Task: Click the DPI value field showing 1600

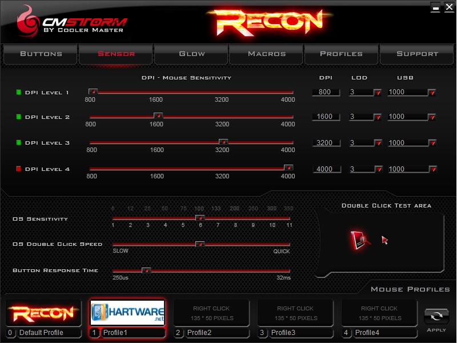Action: tap(326, 117)
